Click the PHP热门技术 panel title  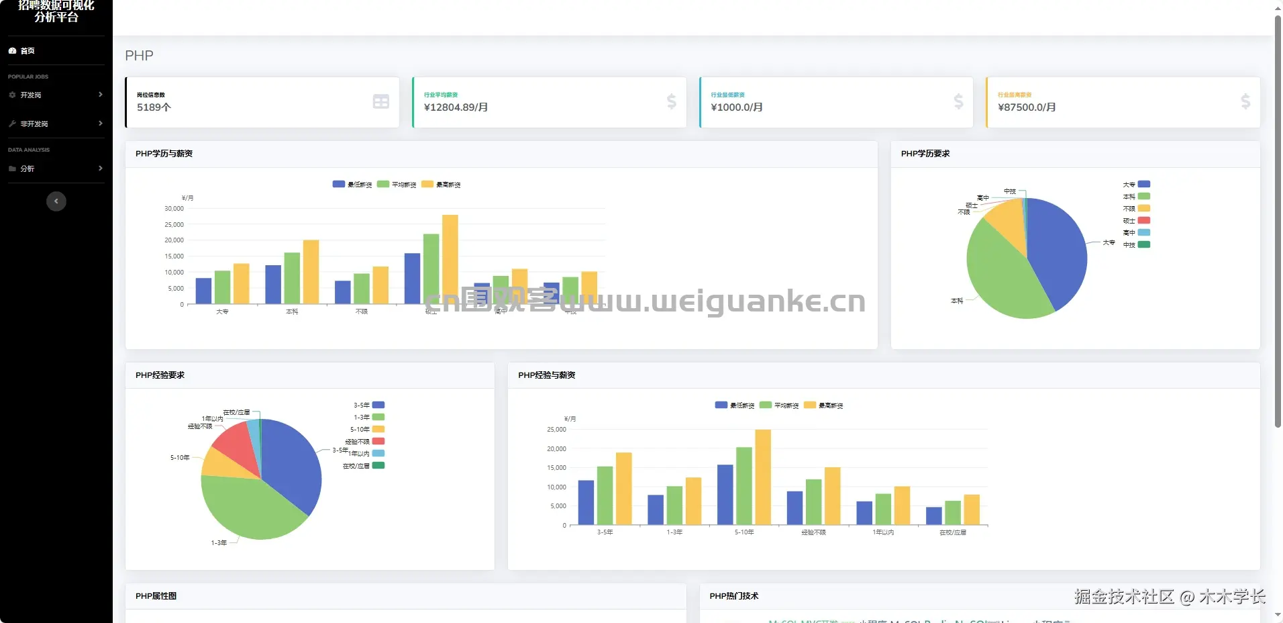click(734, 596)
